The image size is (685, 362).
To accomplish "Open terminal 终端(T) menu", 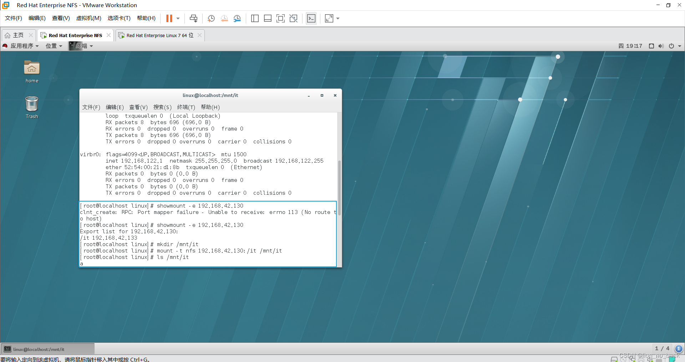I will coord(186,107).
